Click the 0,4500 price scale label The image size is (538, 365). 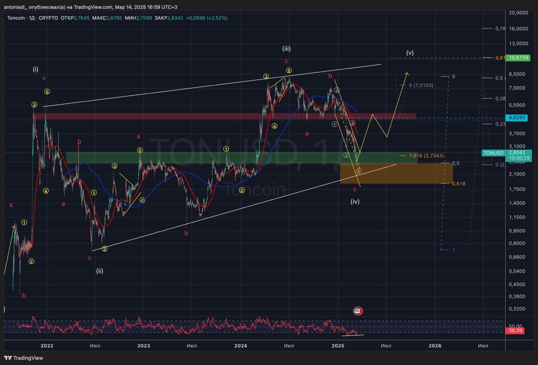(x=517, y=284)
